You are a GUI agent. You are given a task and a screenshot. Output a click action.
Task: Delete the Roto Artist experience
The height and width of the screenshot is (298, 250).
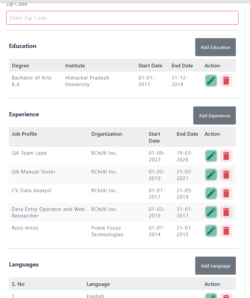tap(226, 231)
